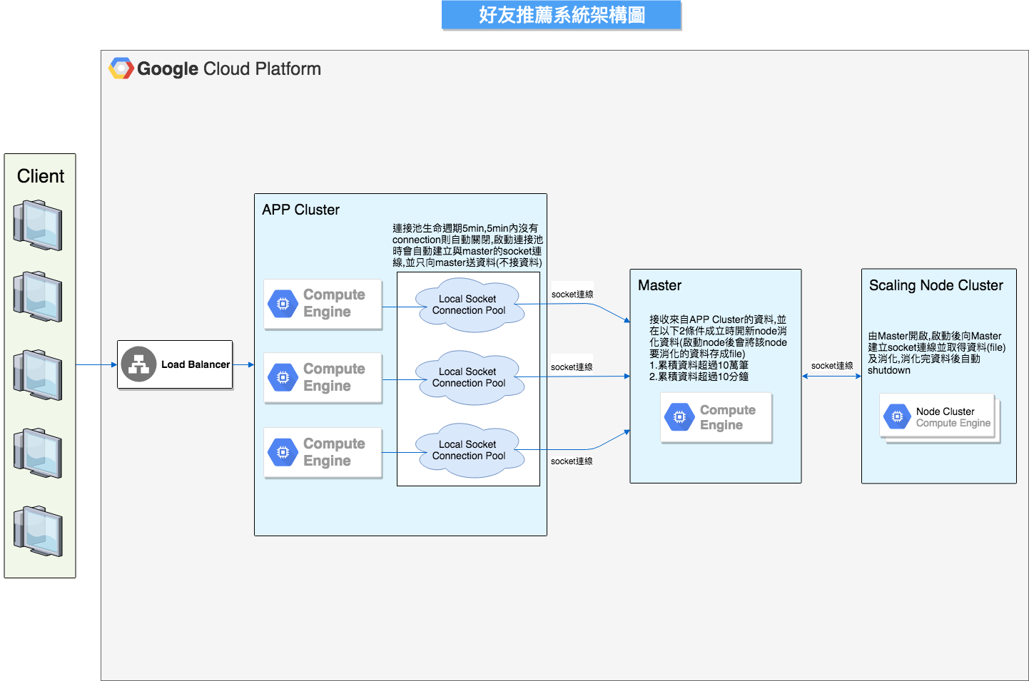Select the bottom APP Cluster Compute Engine card
Screen dimensions: 1029x681
click(323, 452)
